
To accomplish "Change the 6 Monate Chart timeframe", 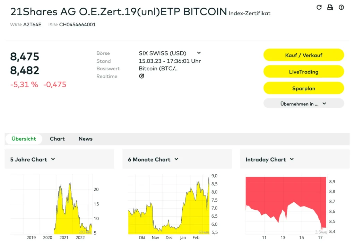I will (x=176, y=159).
